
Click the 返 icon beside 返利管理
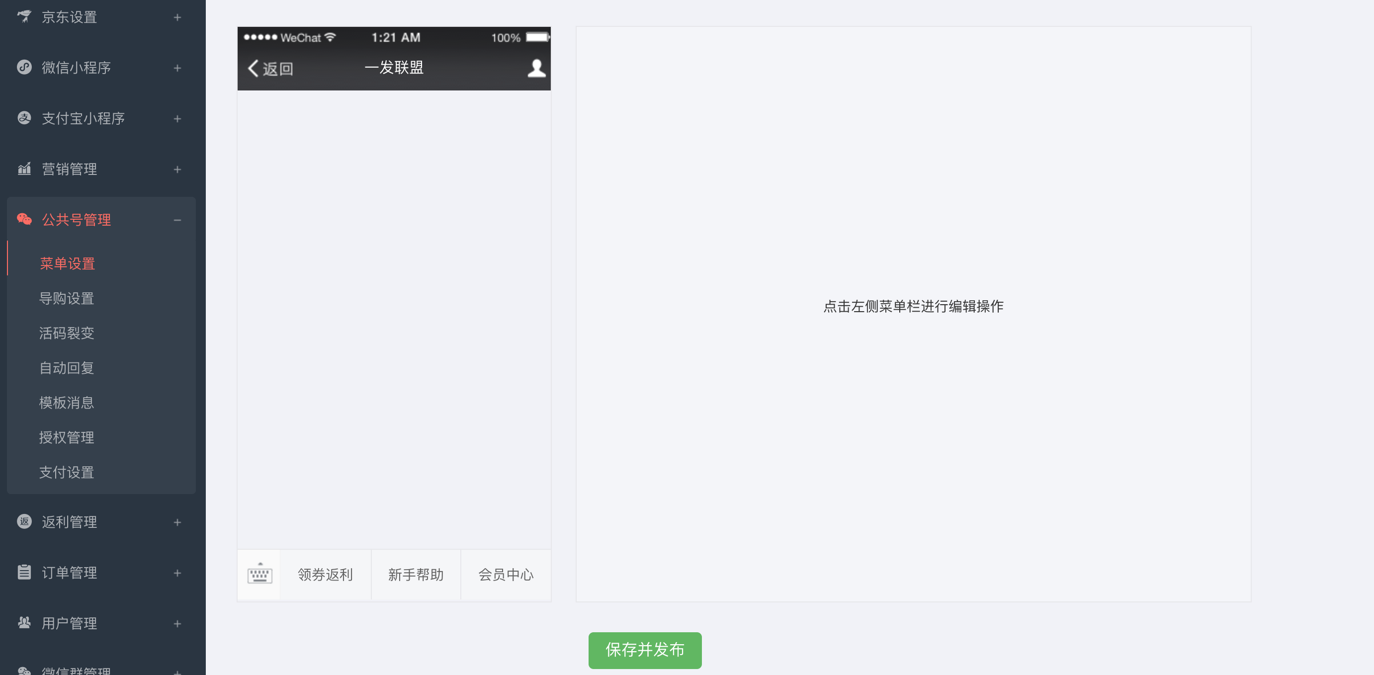pyautogui.click(x=24, y=521)
